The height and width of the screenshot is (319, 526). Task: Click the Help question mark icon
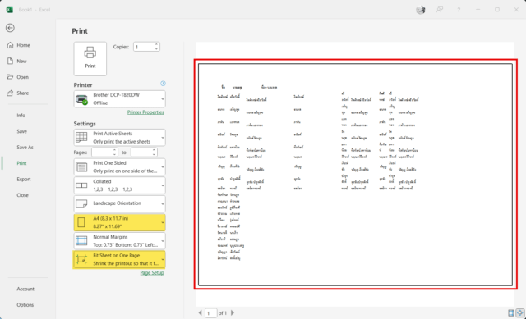(x=459, y=10)
